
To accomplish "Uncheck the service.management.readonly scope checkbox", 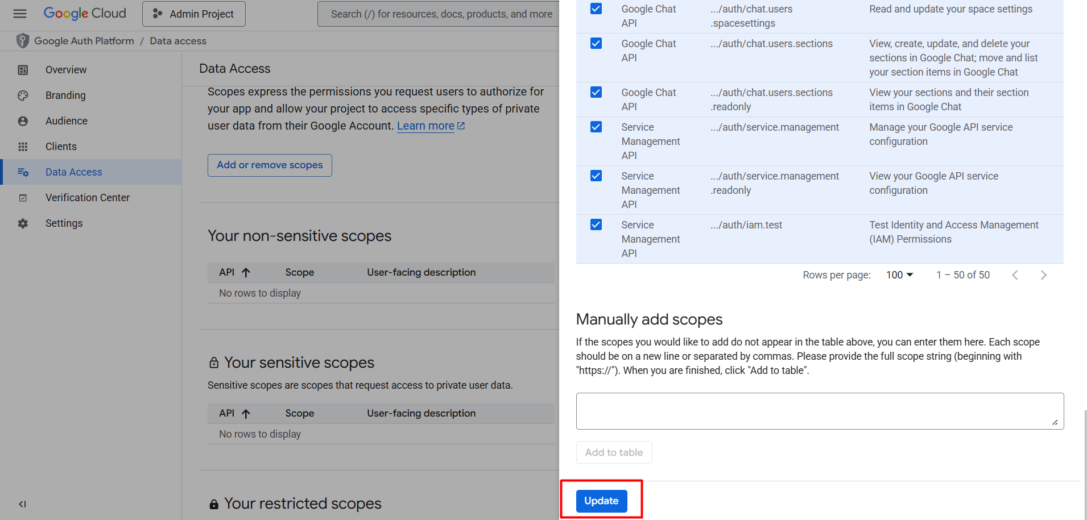I will [x=596, y=176].
